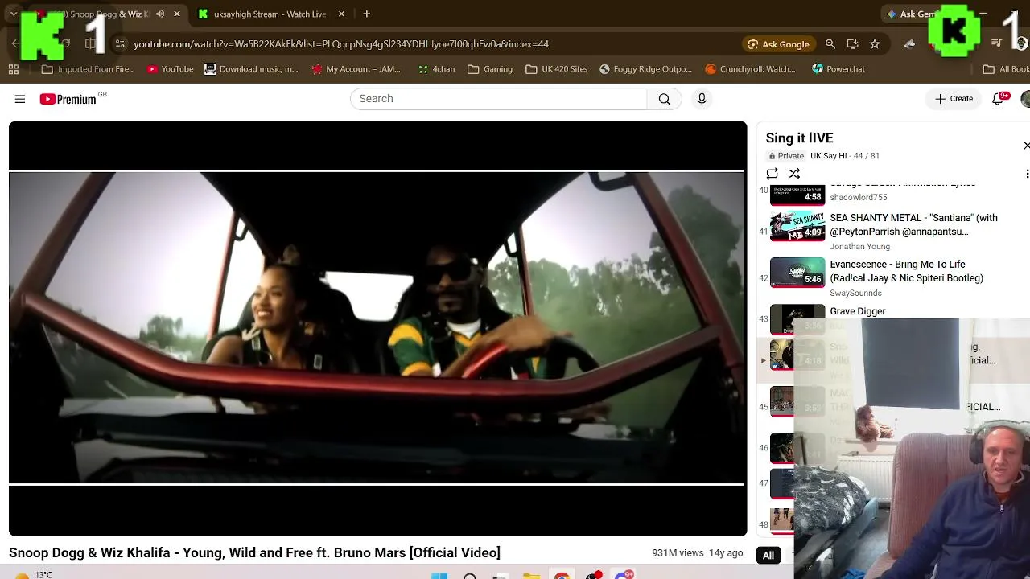Open the Chrome apps grid shortcut
The height and width of the screenshot is (579, 1030).
(14, 69)
